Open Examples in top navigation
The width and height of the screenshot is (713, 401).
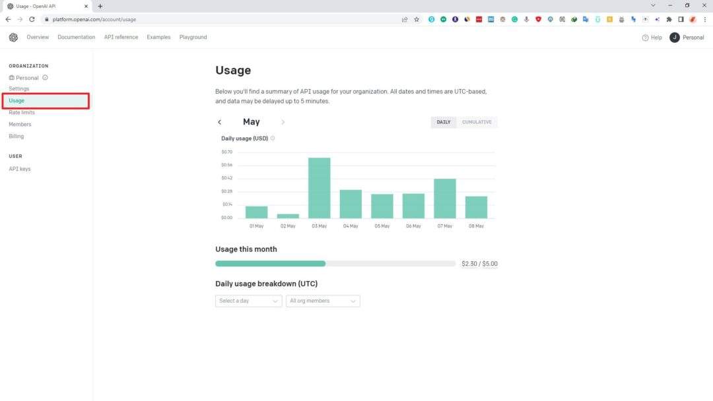pyautogui.click(x=158, y=37)
